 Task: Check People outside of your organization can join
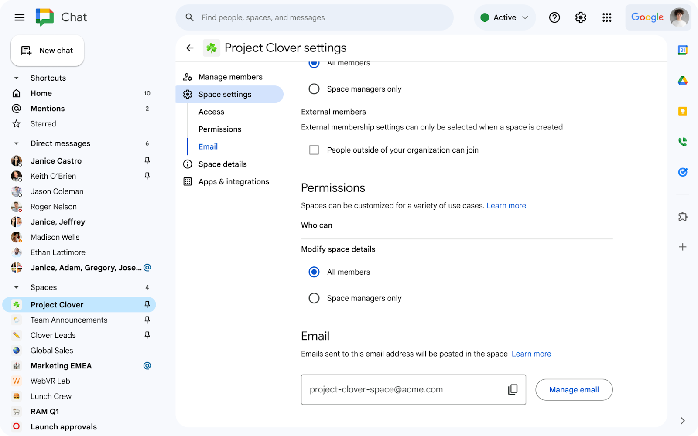click(314, 150)
